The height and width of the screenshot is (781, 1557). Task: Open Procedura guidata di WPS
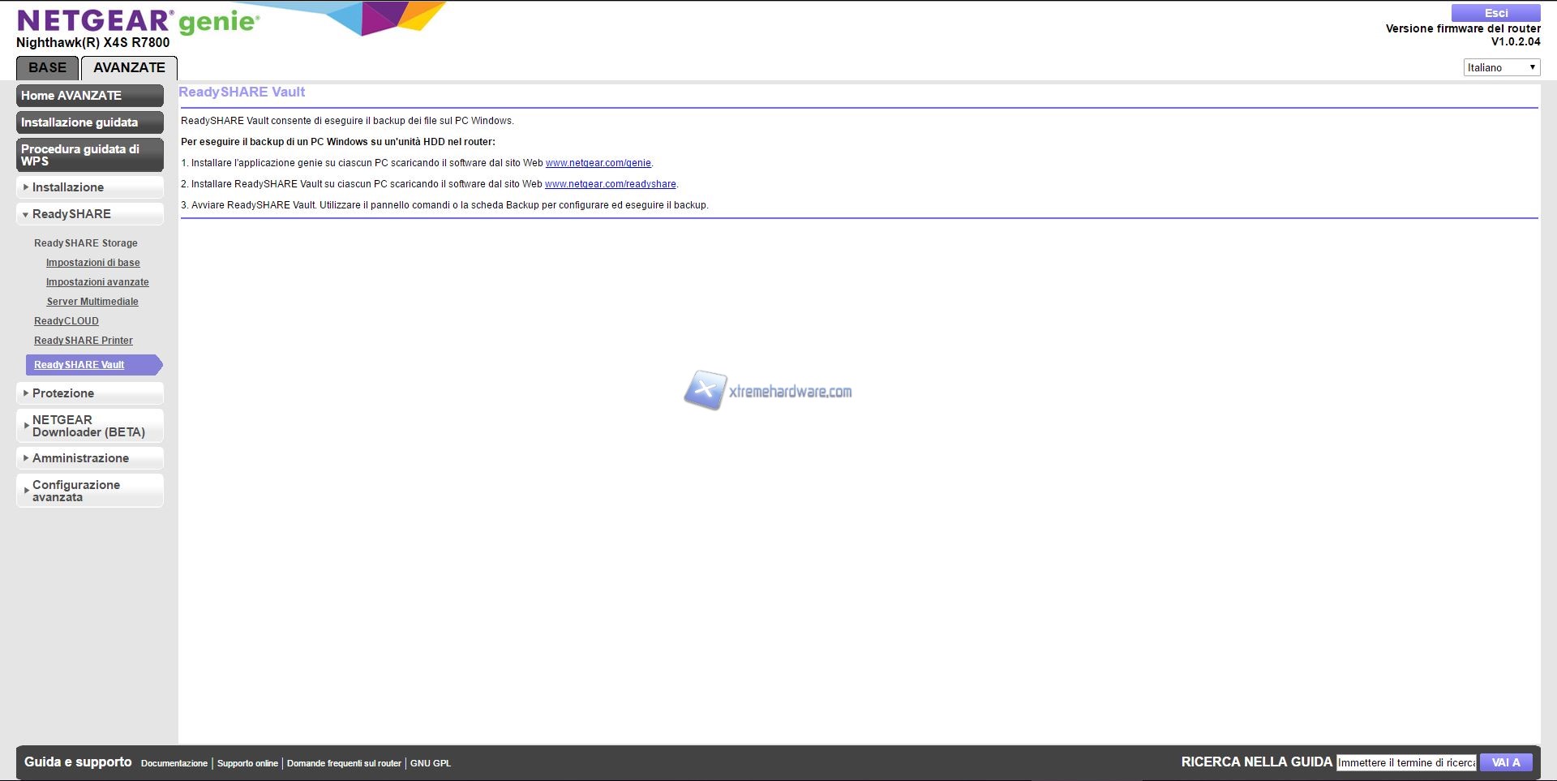[x=89, y=155]
